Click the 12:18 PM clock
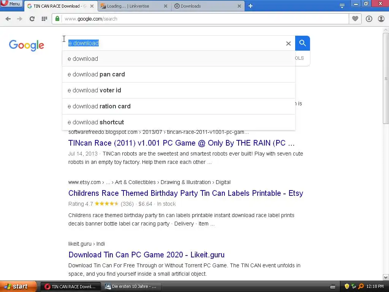Image resolution: width=389 pixels, height=292 pixels. click(375, 287)
